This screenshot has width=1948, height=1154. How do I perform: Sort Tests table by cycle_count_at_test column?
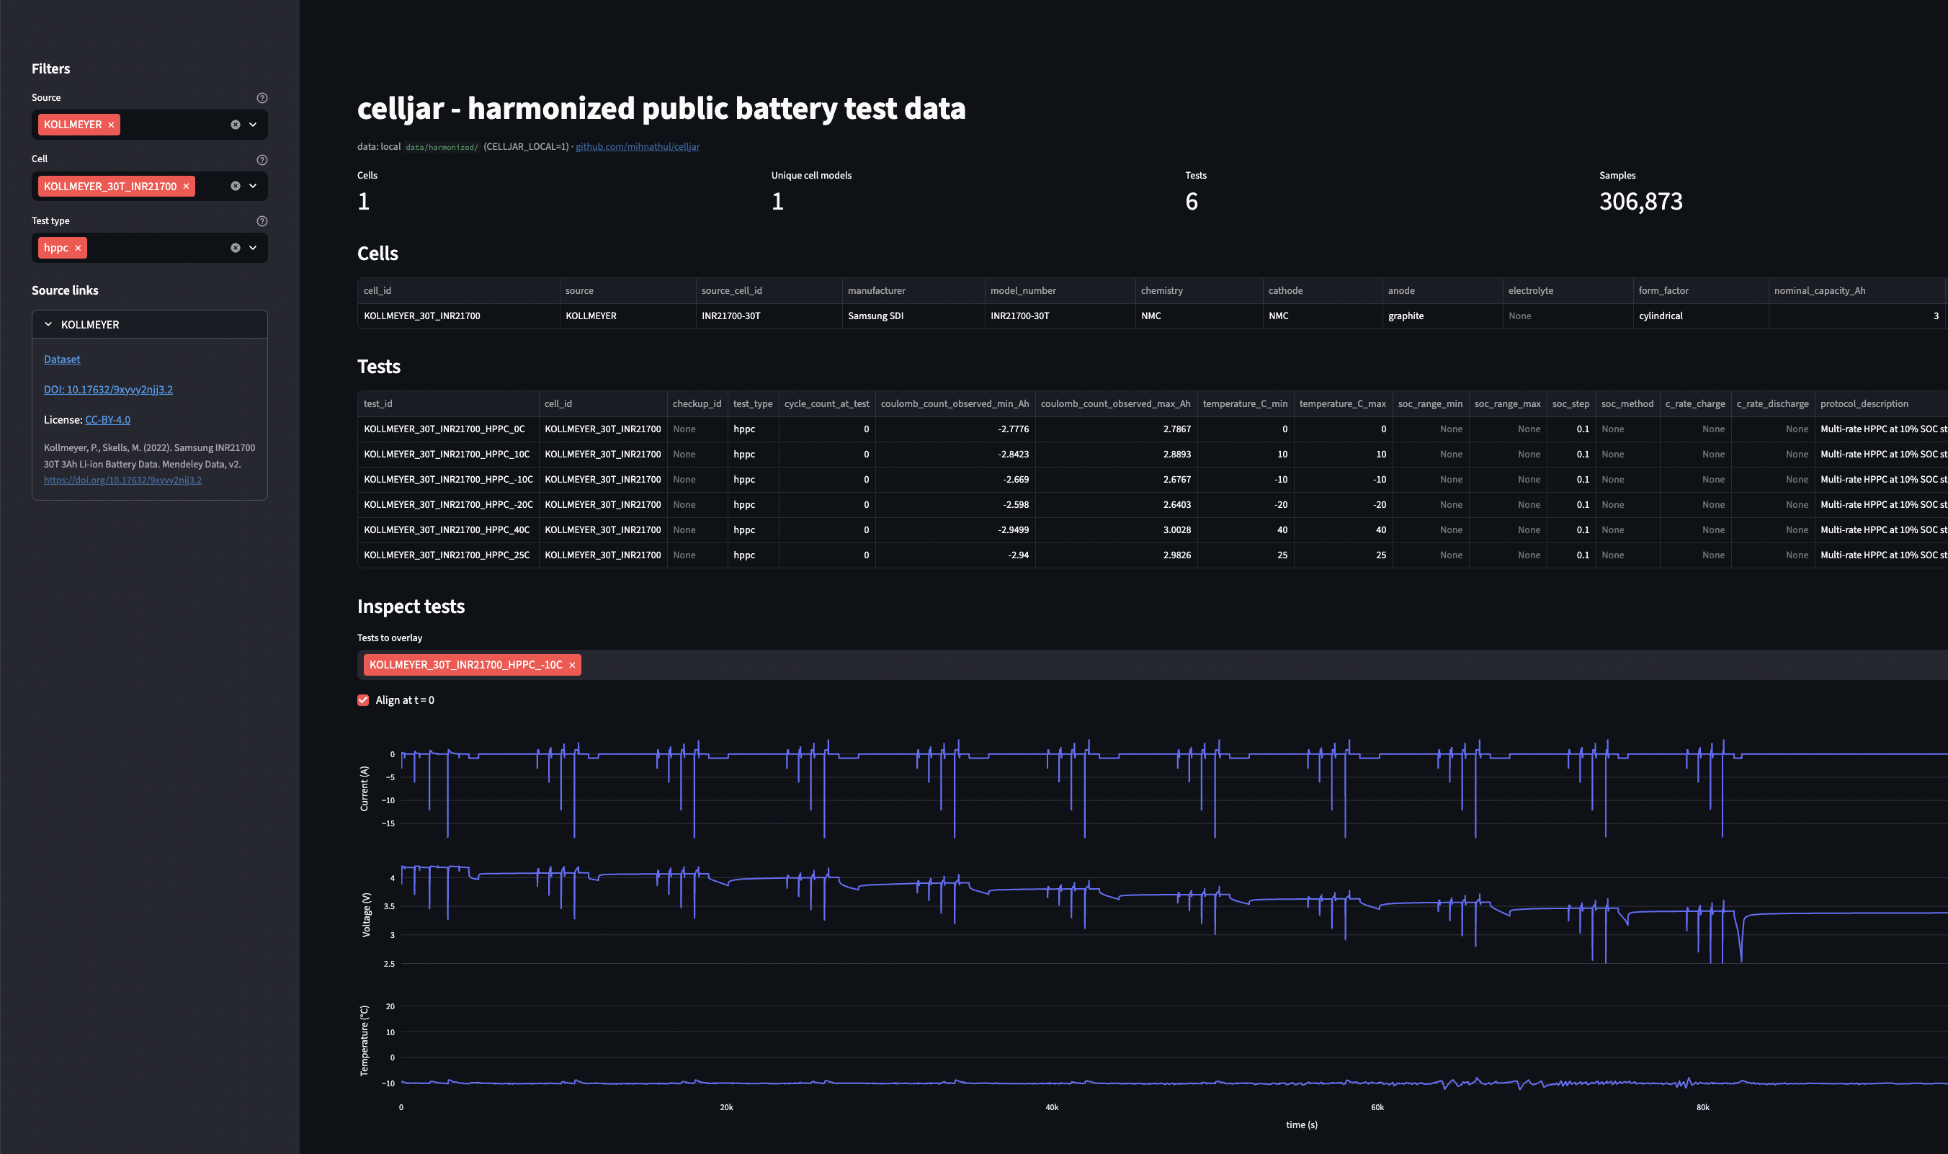(x=826, y=403)
